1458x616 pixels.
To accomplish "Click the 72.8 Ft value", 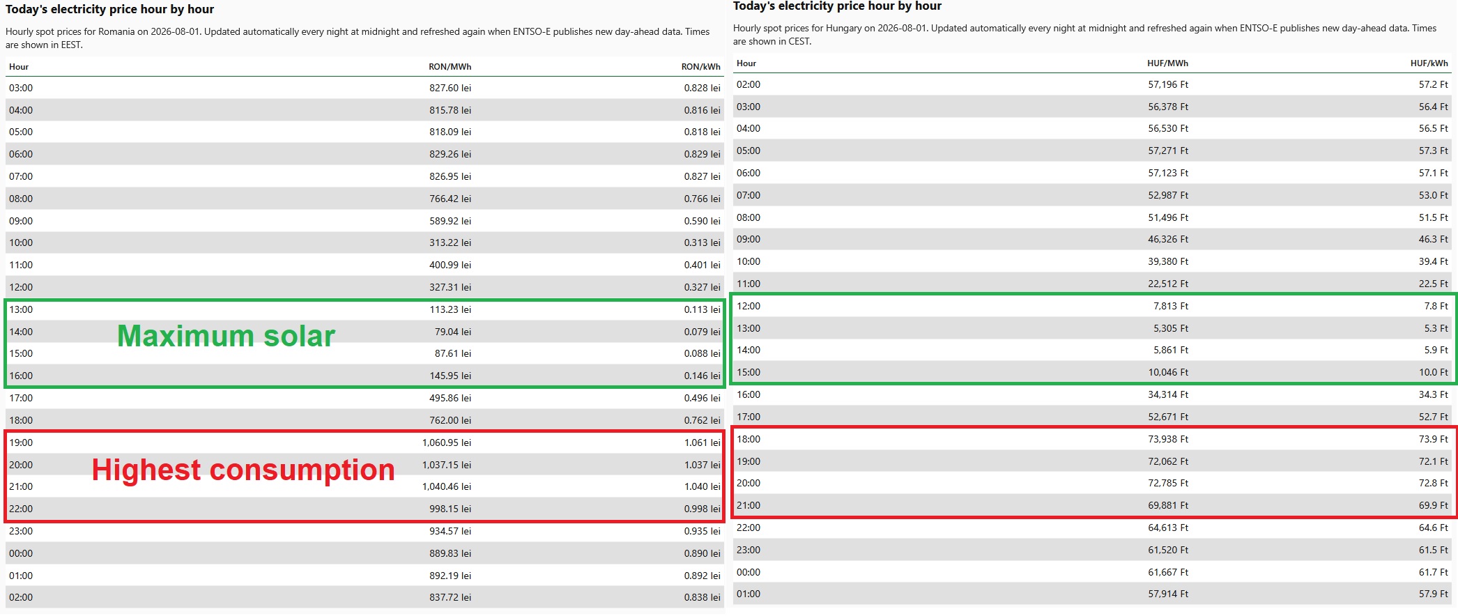I will [1434, 483].
